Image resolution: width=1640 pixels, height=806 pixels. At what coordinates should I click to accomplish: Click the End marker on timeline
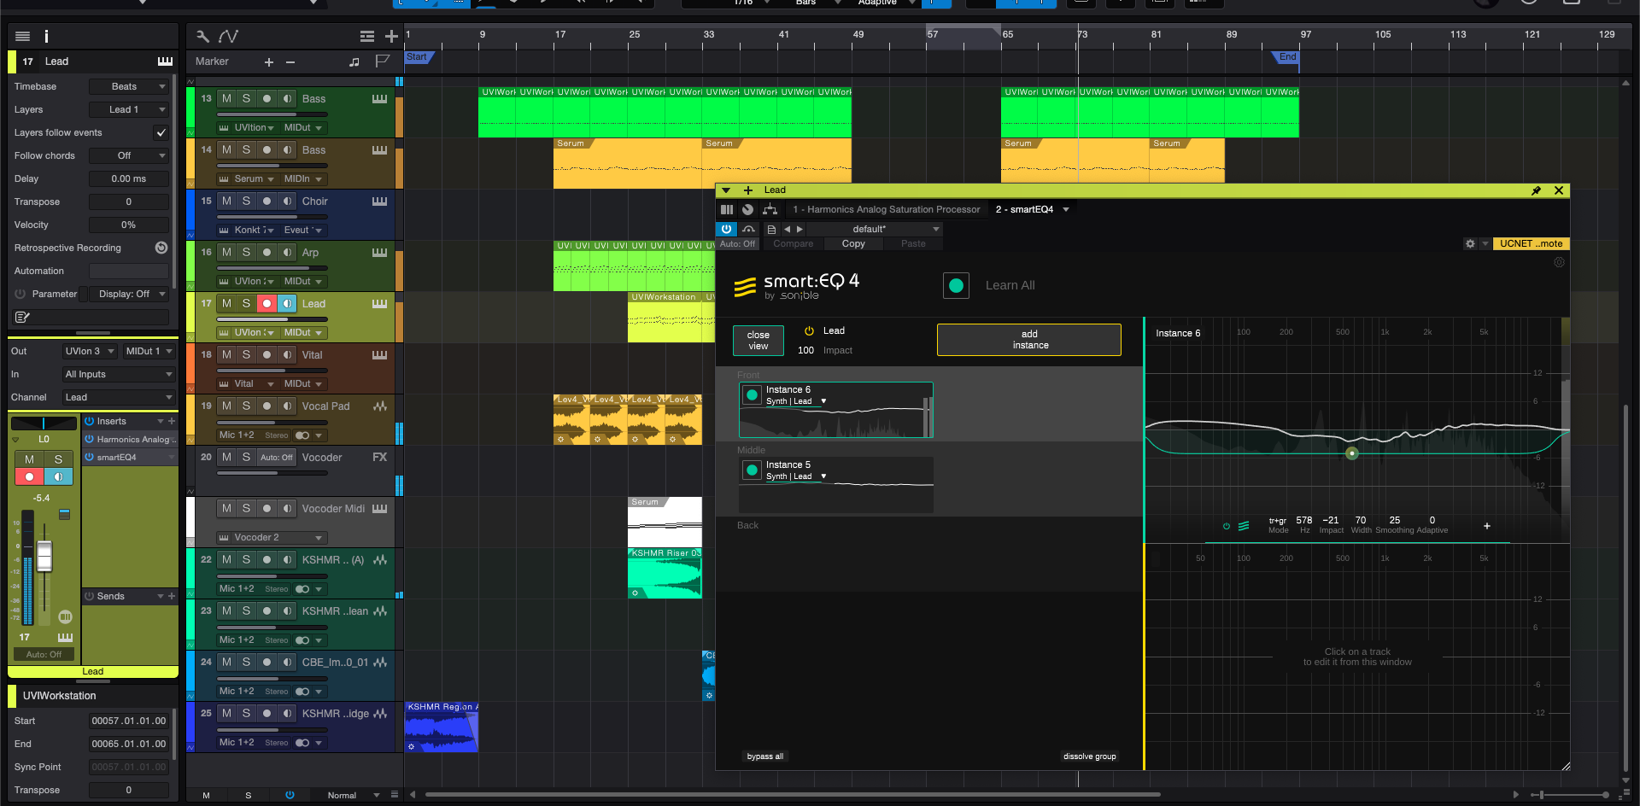[1286, 57]
